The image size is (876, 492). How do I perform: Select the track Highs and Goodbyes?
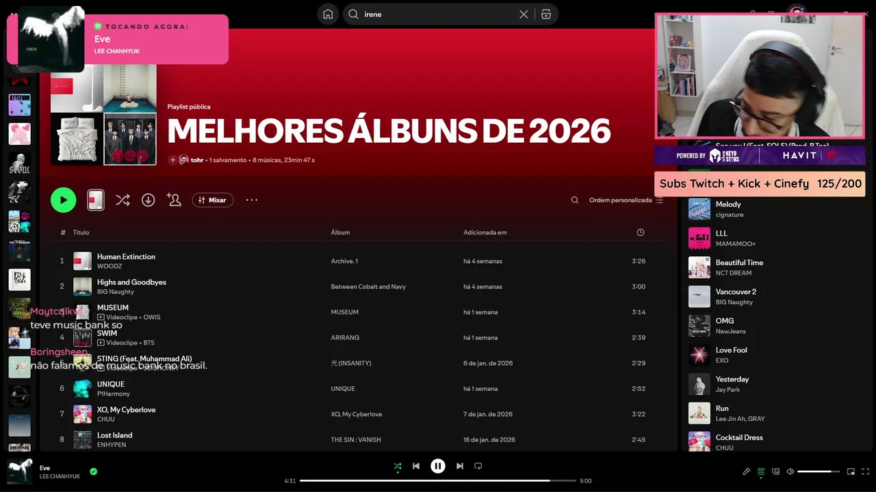[131, 282]
